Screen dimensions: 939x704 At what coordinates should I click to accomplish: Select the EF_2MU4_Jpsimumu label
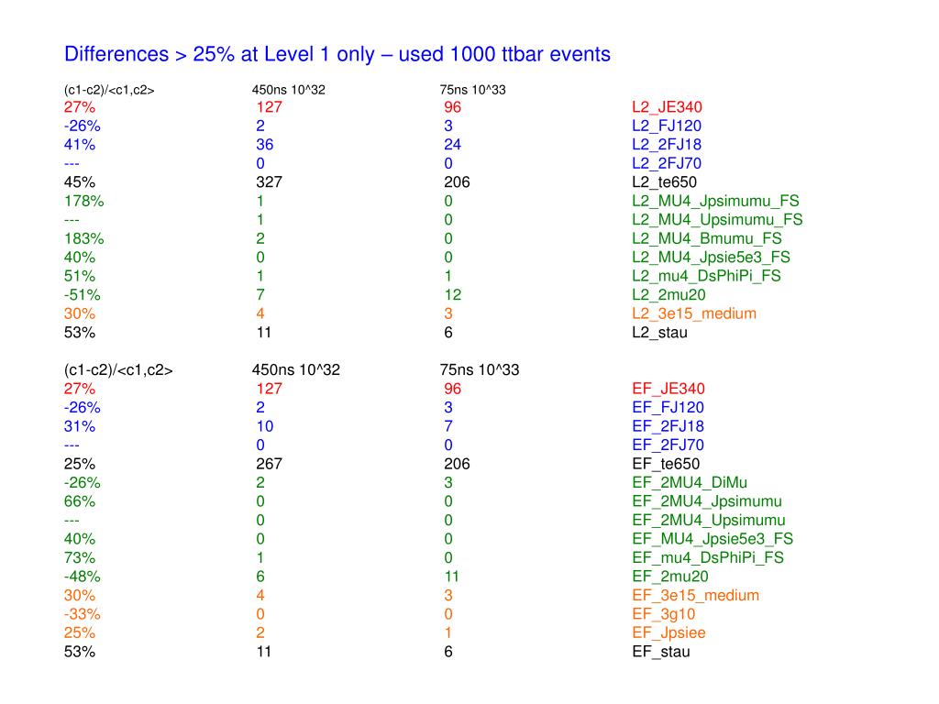pos(707,501)
